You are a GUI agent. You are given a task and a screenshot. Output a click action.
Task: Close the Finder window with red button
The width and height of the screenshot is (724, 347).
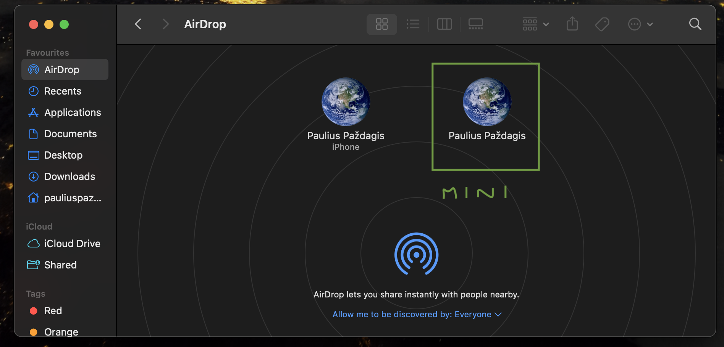(34, 24)
